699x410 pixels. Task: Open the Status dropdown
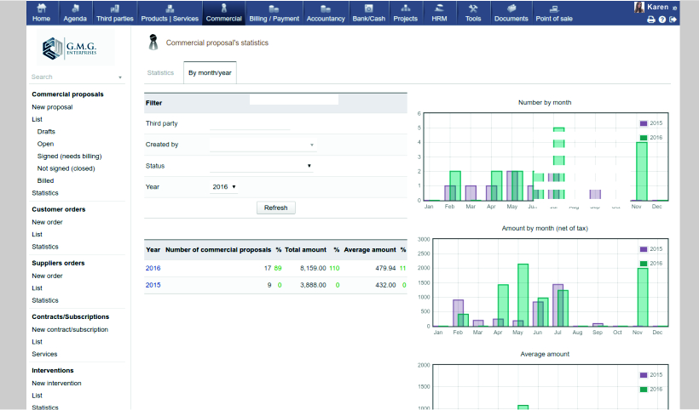(x=262, y=166)
